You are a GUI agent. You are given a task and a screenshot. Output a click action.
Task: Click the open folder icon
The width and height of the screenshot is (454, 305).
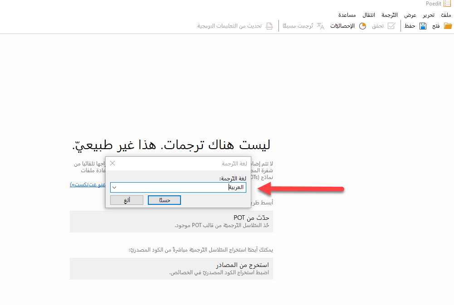click(448, 26)
